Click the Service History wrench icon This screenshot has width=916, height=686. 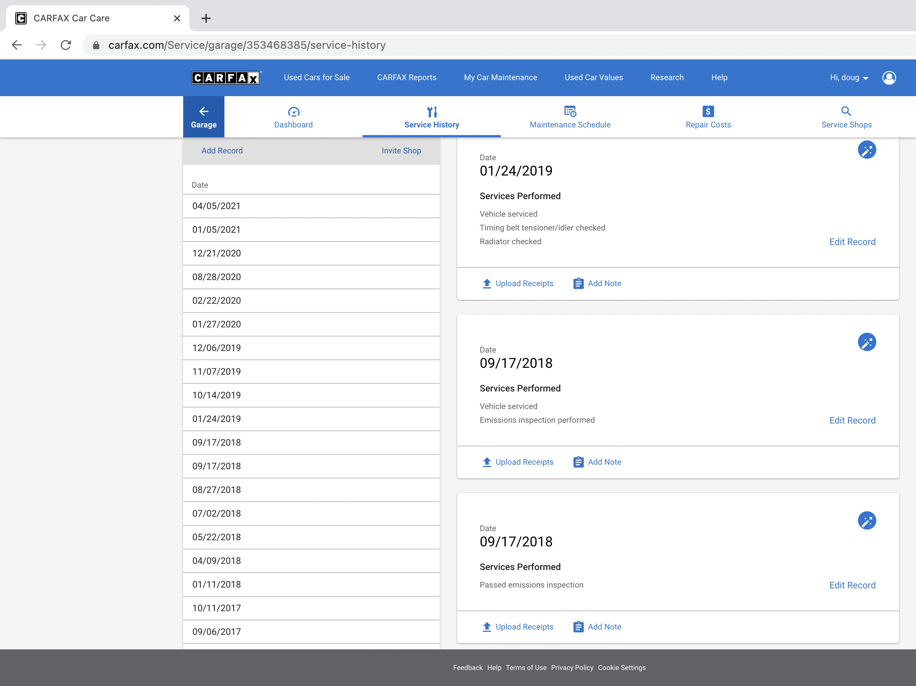(x=432, y=112)
